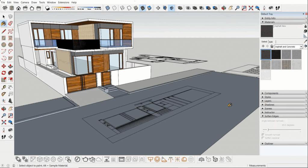
Task: Enable Monochrome face style
Action: click(x=149, y=8)
